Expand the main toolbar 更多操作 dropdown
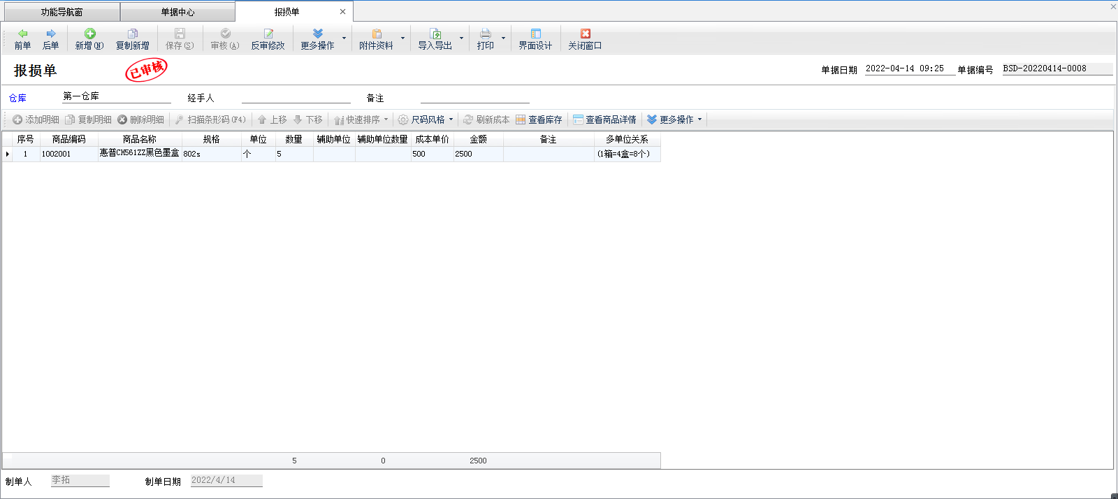The width and height of the screenshot is (1118, 499). (x=344, y=38)
